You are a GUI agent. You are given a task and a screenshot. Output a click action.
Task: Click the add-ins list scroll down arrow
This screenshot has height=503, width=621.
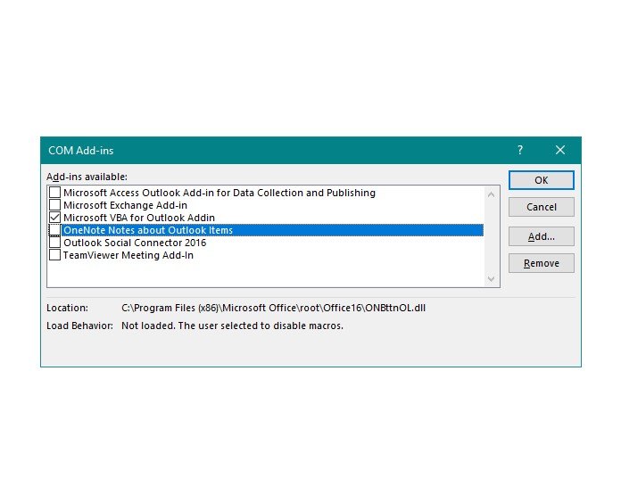coord(491,279)
